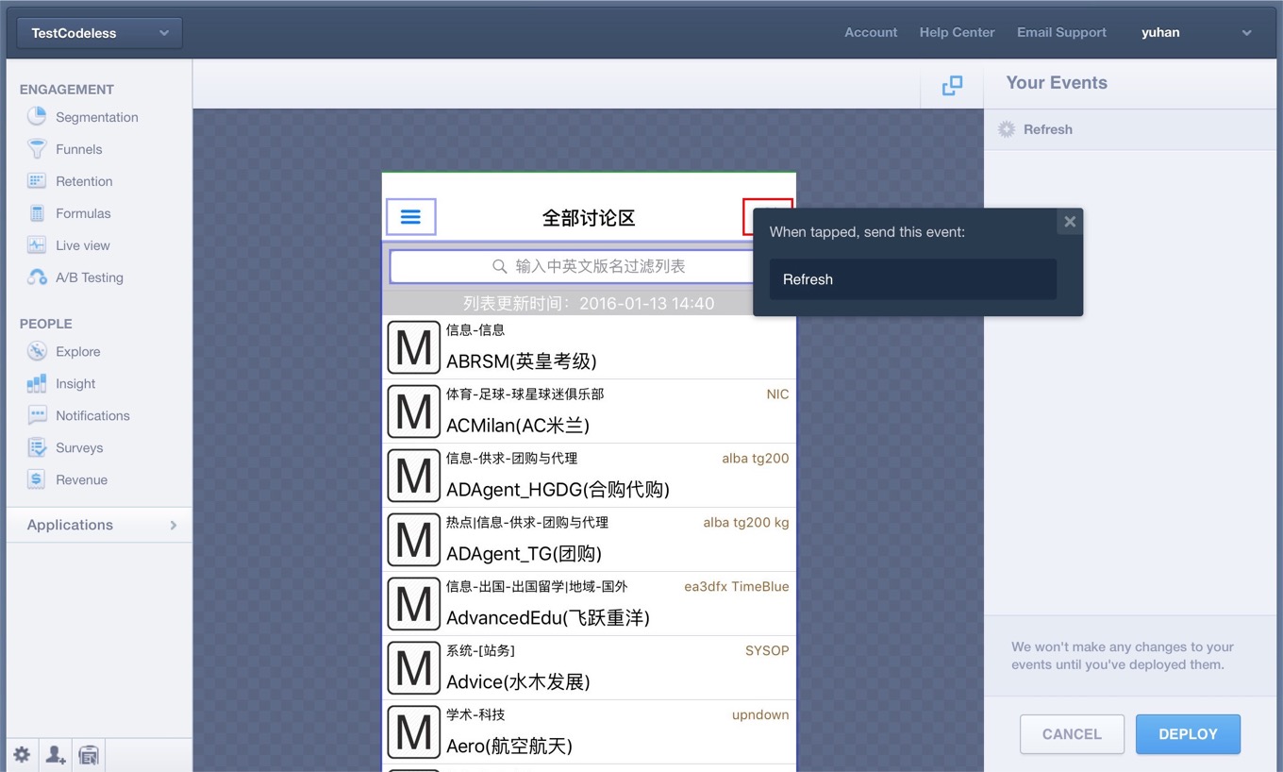
Task: Deploy the tracked events
Action: coord(1188,733)
